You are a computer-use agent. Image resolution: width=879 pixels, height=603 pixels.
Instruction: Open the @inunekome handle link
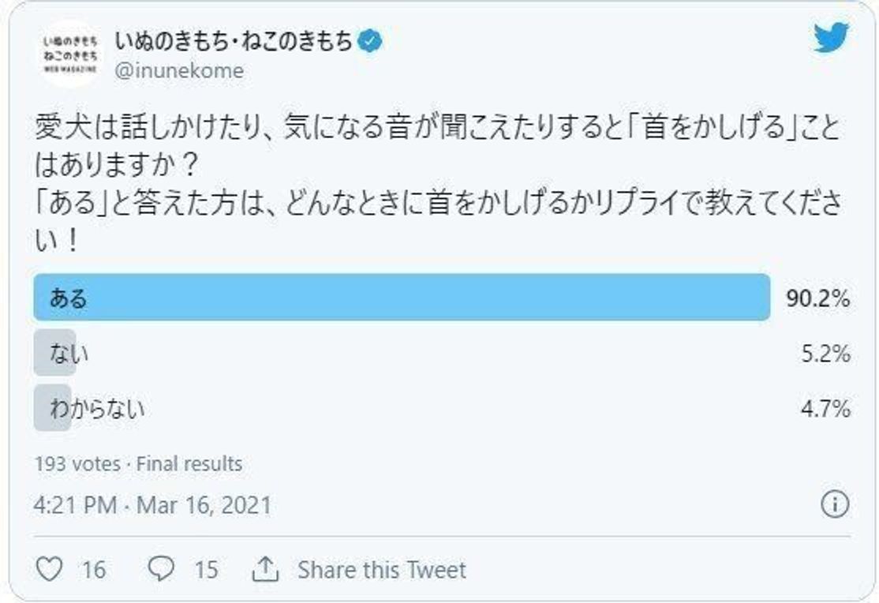(x=179, y=71)
